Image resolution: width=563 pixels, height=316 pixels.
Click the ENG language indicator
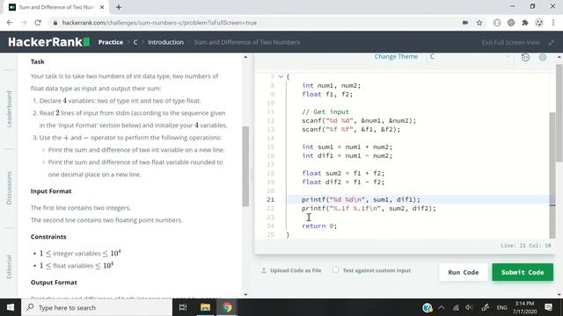501,307
